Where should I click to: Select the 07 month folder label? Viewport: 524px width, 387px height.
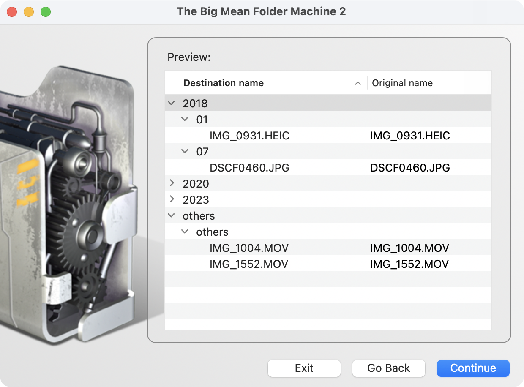[x=202, y=152]
